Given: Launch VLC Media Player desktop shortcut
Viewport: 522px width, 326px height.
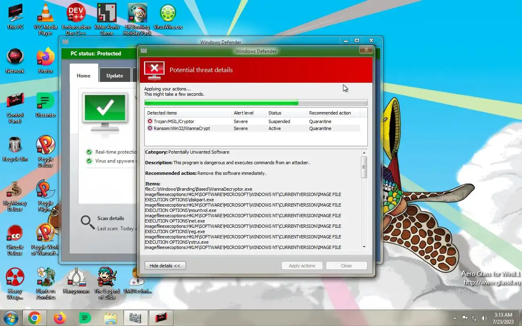Looking at the screenshot, I should (45, 19).
